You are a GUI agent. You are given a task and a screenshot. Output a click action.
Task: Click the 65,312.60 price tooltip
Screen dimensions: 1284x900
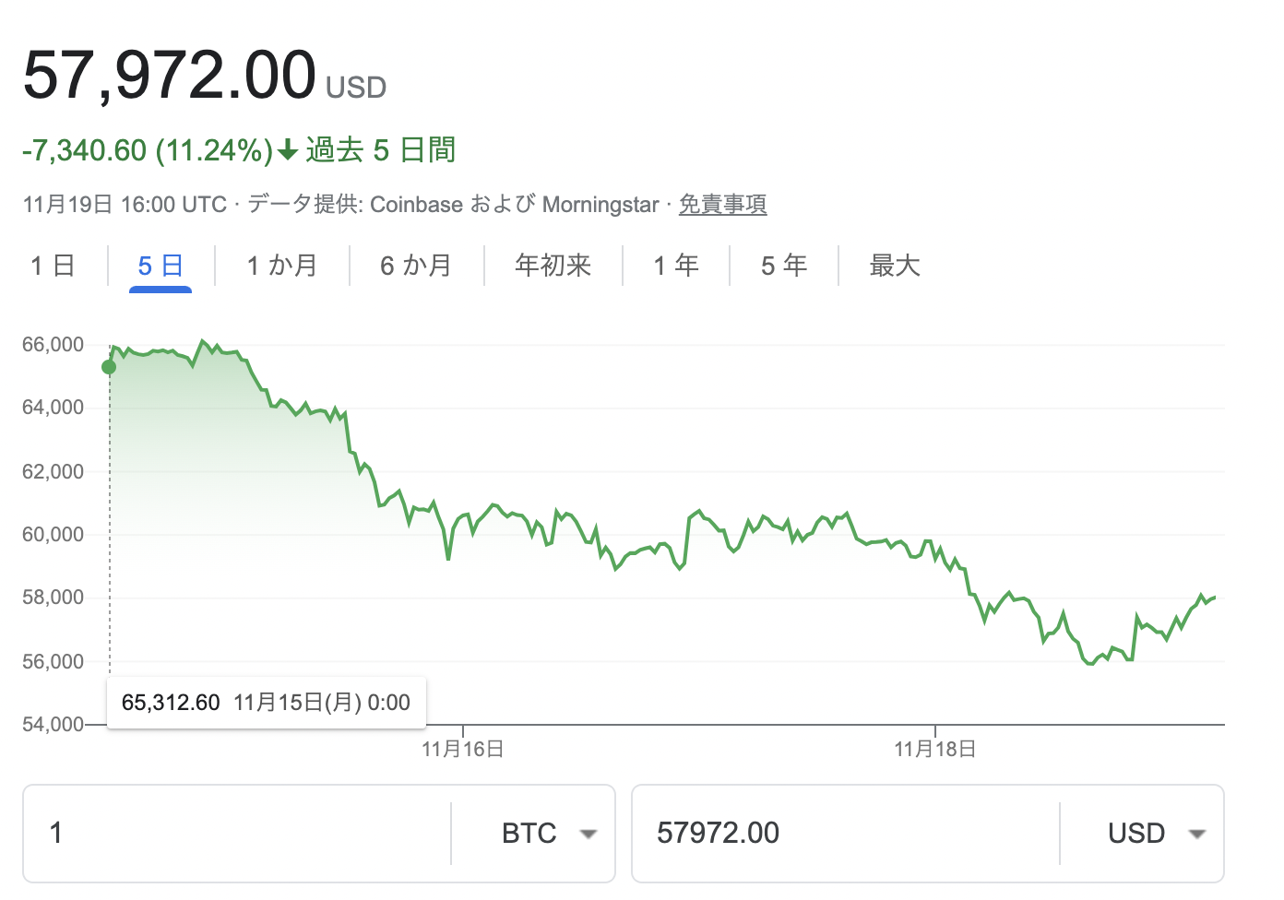coord(267,703)
